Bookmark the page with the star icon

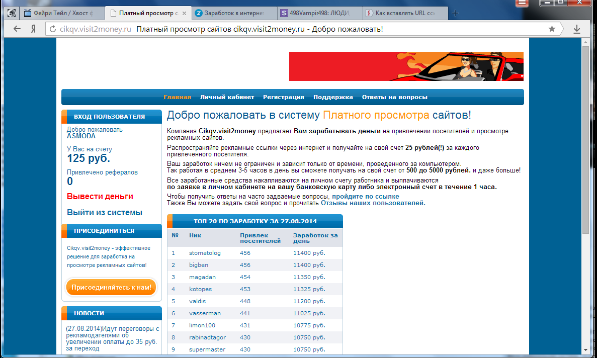tap(552, 29)
